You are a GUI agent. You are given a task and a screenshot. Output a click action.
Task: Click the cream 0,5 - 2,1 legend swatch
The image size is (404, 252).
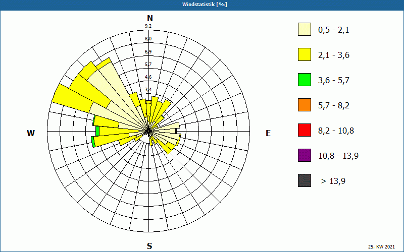tap(305, 29)
